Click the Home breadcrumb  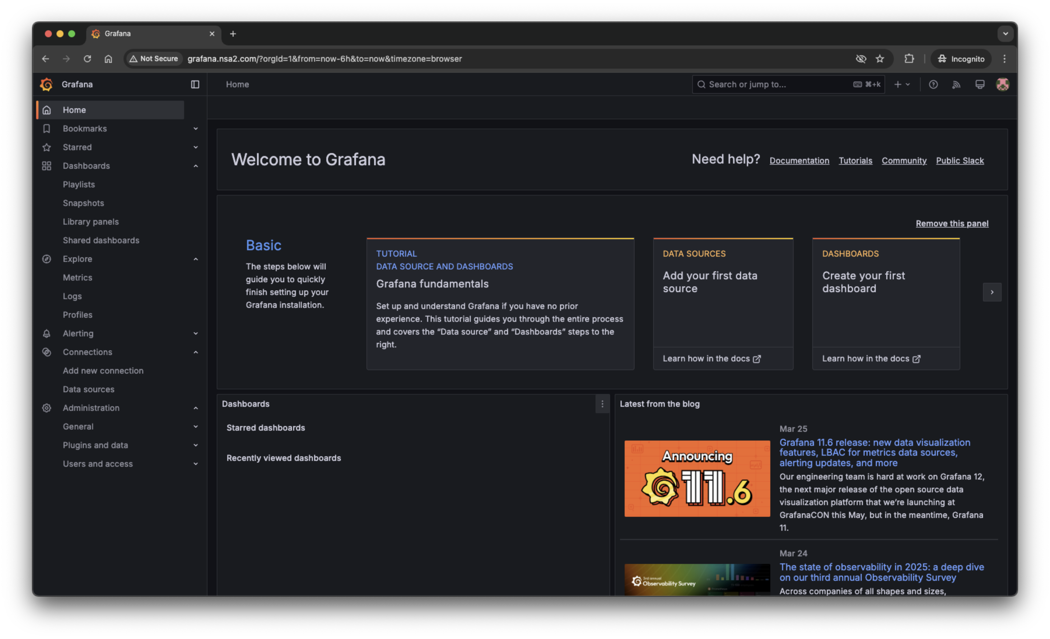(237, 84)
